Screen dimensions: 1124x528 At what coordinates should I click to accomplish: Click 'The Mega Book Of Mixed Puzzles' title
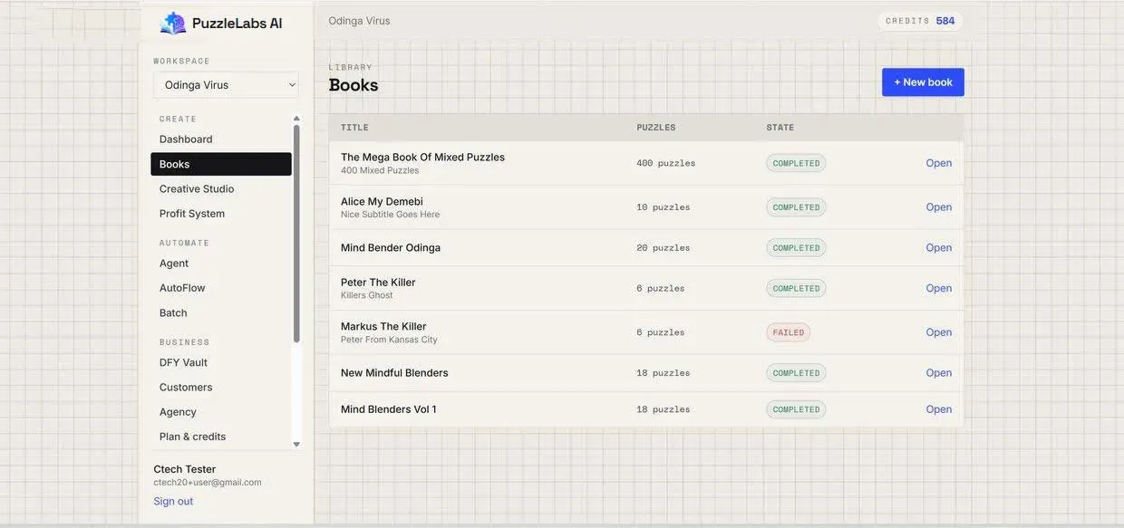point(422,158)
